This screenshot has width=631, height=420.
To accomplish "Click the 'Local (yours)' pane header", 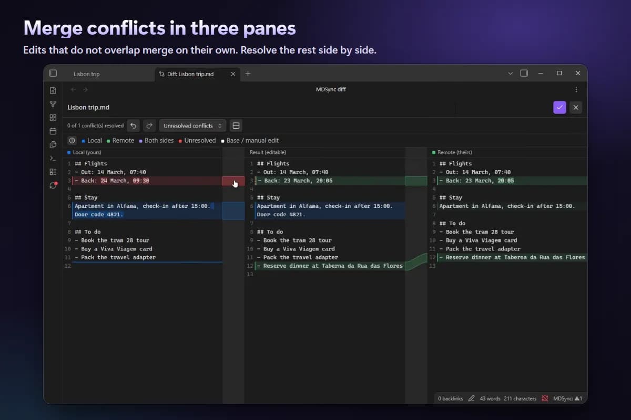I will pos(88,152).
